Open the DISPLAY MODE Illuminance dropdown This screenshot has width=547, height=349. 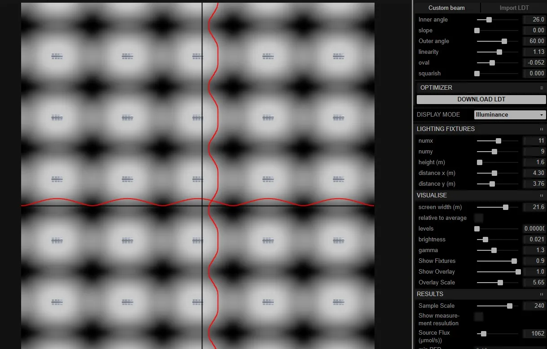click(510, 115)
